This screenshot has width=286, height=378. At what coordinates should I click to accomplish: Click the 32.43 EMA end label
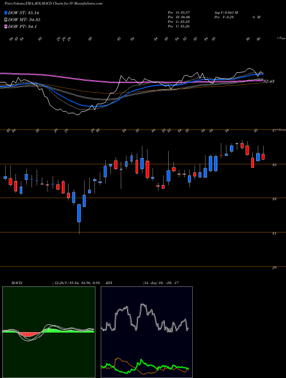[x=269, y=81]
